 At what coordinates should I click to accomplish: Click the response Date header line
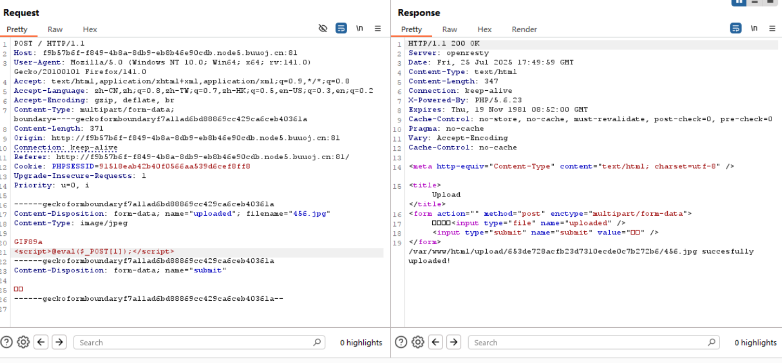point(491,62)
